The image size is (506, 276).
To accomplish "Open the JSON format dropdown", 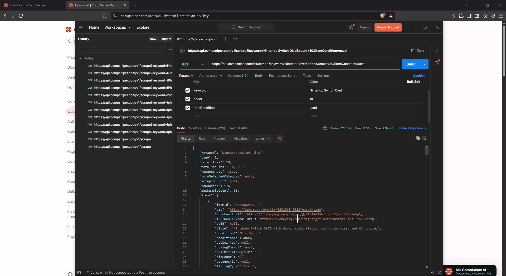I will pyautogui.click(x=263, y=139).
